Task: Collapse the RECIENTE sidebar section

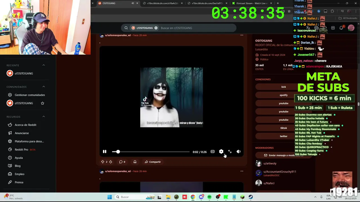Action: [44, 65]
